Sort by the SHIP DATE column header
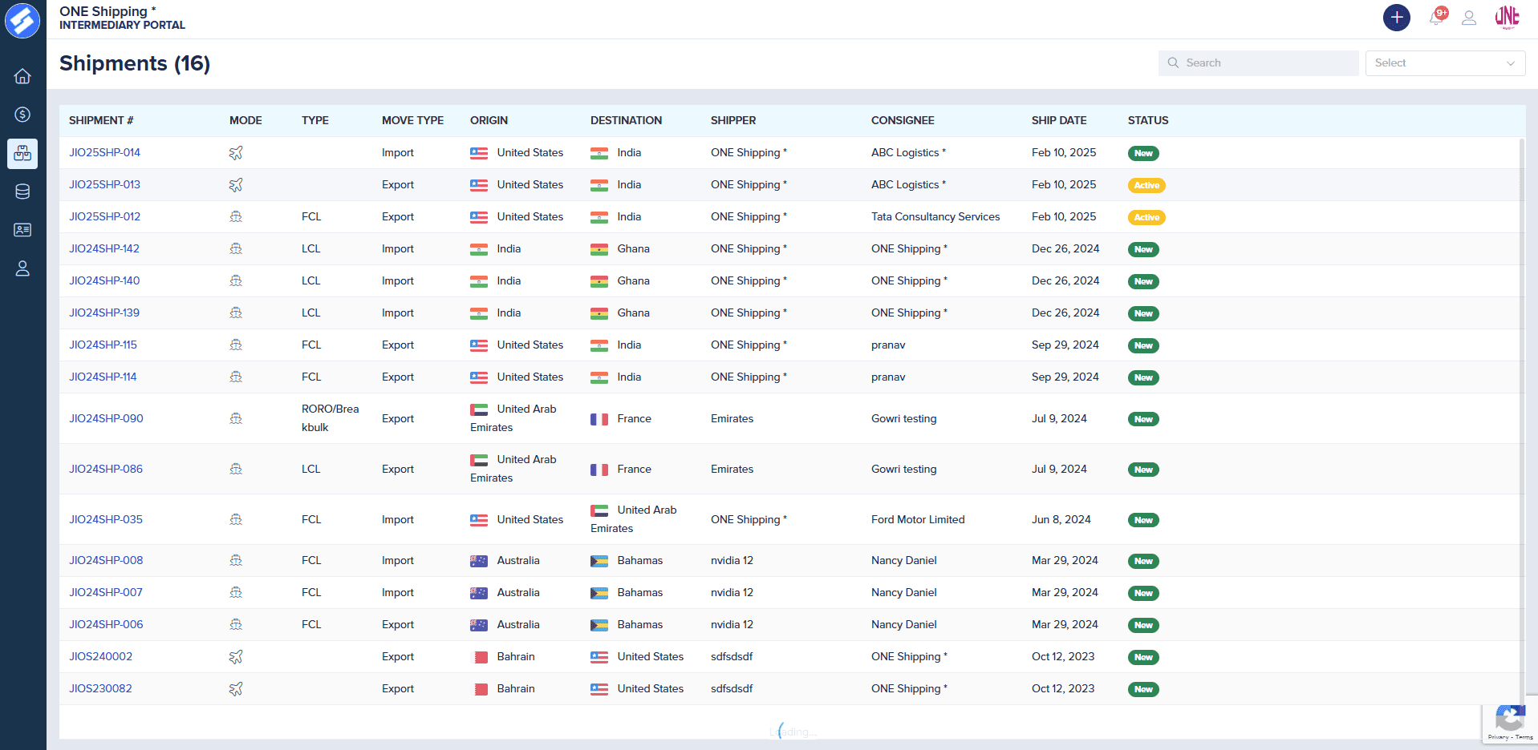Image resolution: width=1538 pixels, height=750 pixels. pos(1059,120)
